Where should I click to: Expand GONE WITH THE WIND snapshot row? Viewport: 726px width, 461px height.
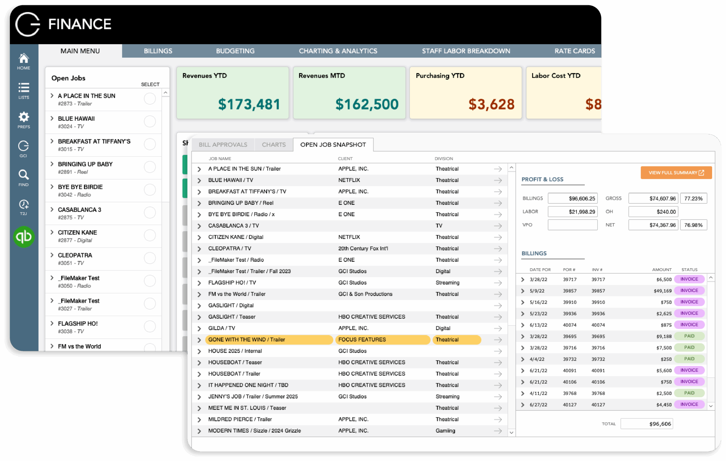pos(199,340)
